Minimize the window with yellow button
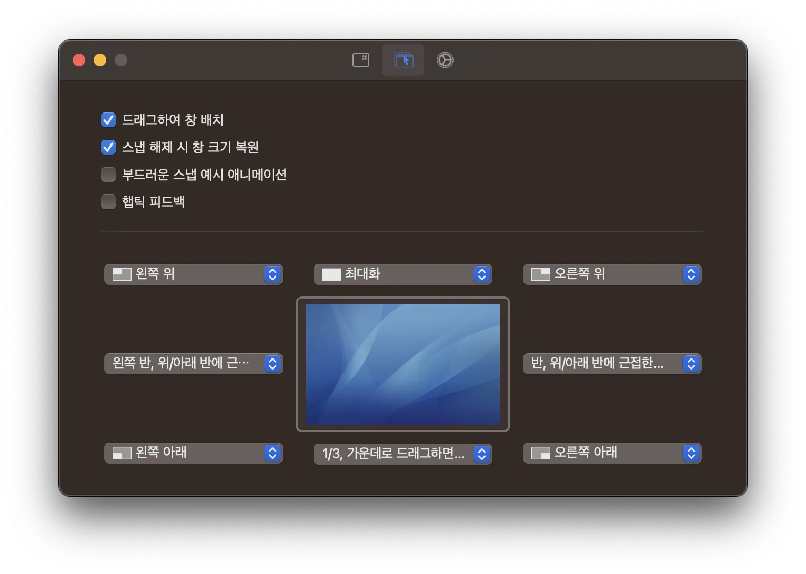 [100, 60]
